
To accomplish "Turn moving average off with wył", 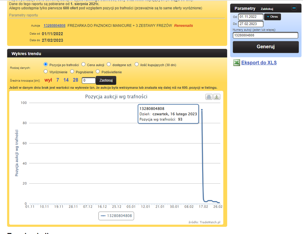I will [48, 80].
